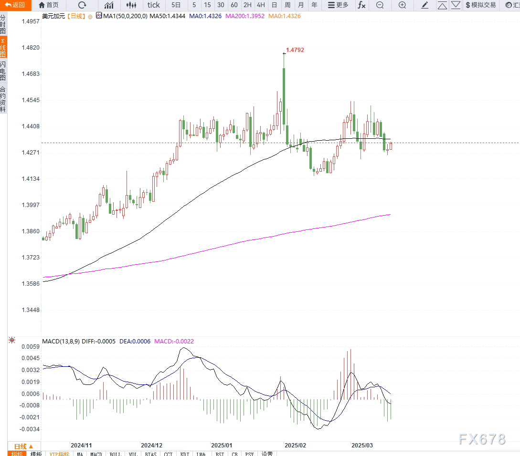
Task: Zoom out the chart
Action: coord(380,5)
